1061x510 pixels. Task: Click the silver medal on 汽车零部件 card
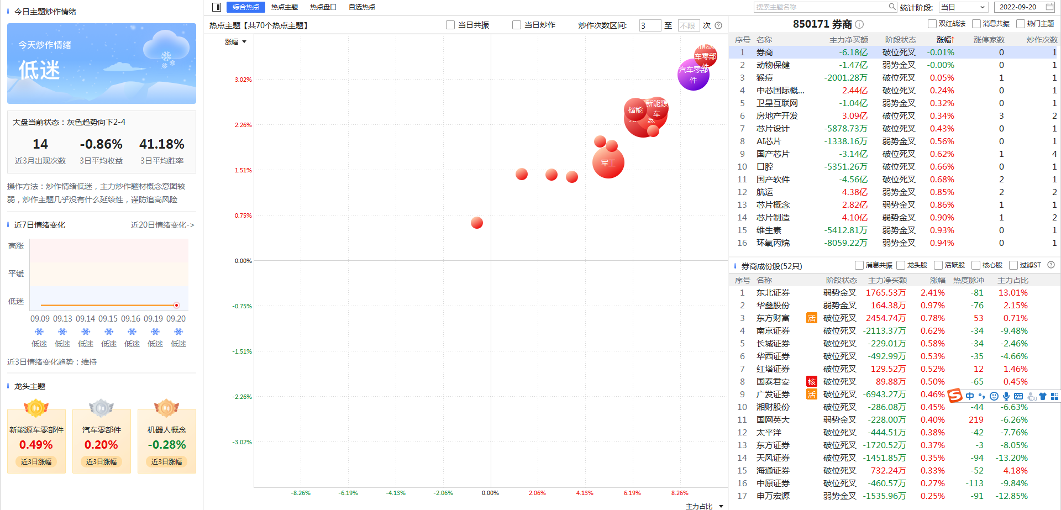101,408
